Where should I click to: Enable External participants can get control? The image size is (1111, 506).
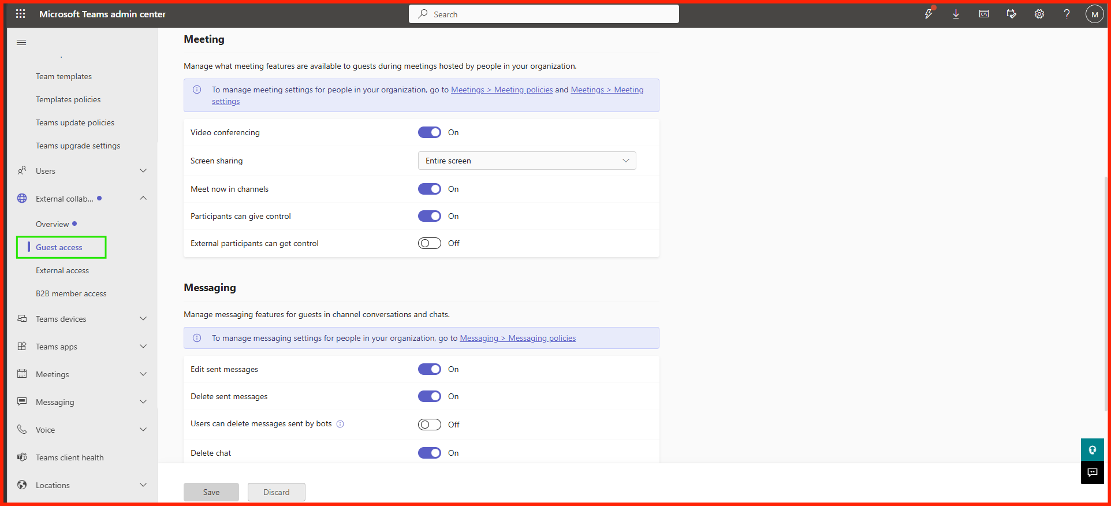click(x=430, y=243)
